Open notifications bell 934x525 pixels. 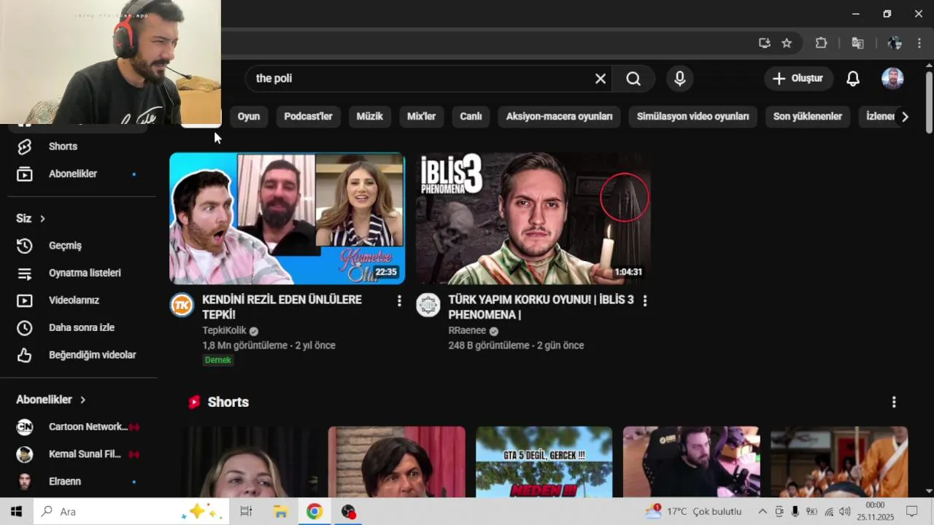point(853,79)
